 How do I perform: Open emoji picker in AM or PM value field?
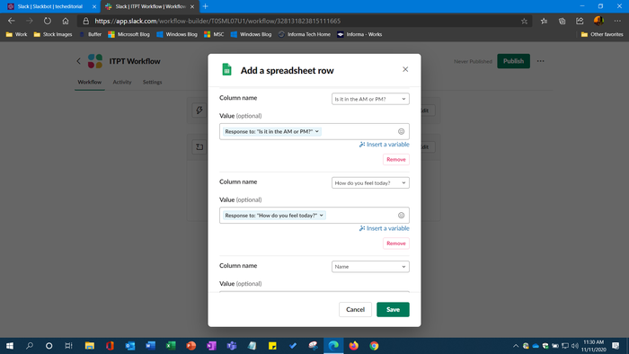pyautogui.click(x=401, y=131)
